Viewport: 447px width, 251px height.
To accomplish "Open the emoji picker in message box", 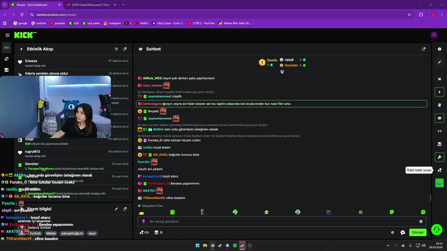I will pyautogui.click(x=421, y=221).
